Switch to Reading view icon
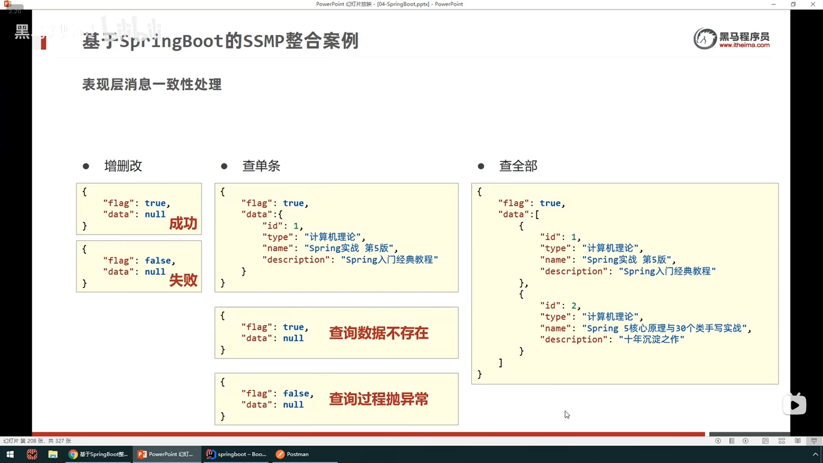Viewport: 823px width, 463px height. [798, 441]
